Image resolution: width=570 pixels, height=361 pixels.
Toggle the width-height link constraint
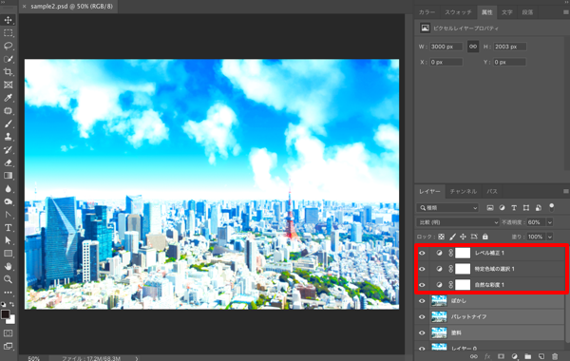pos(473,47)
